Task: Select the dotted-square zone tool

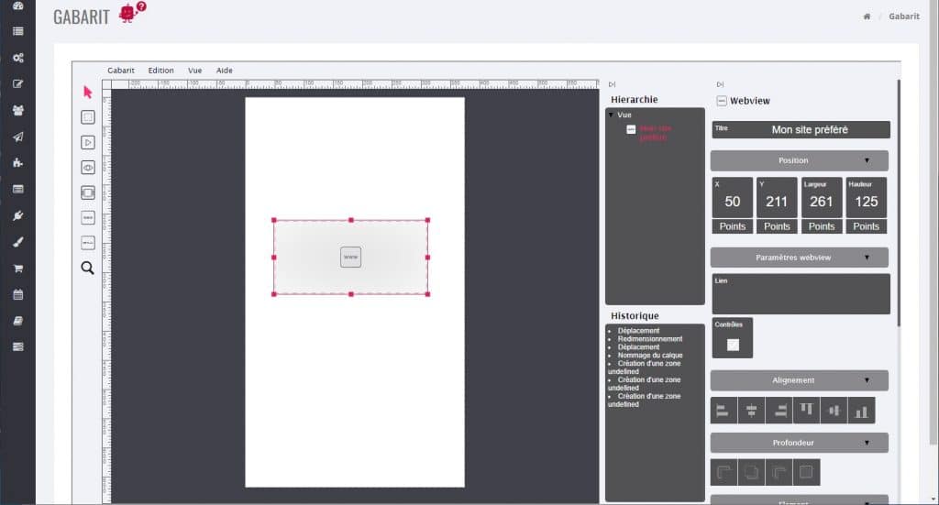Action: click(x=88, y=117)
